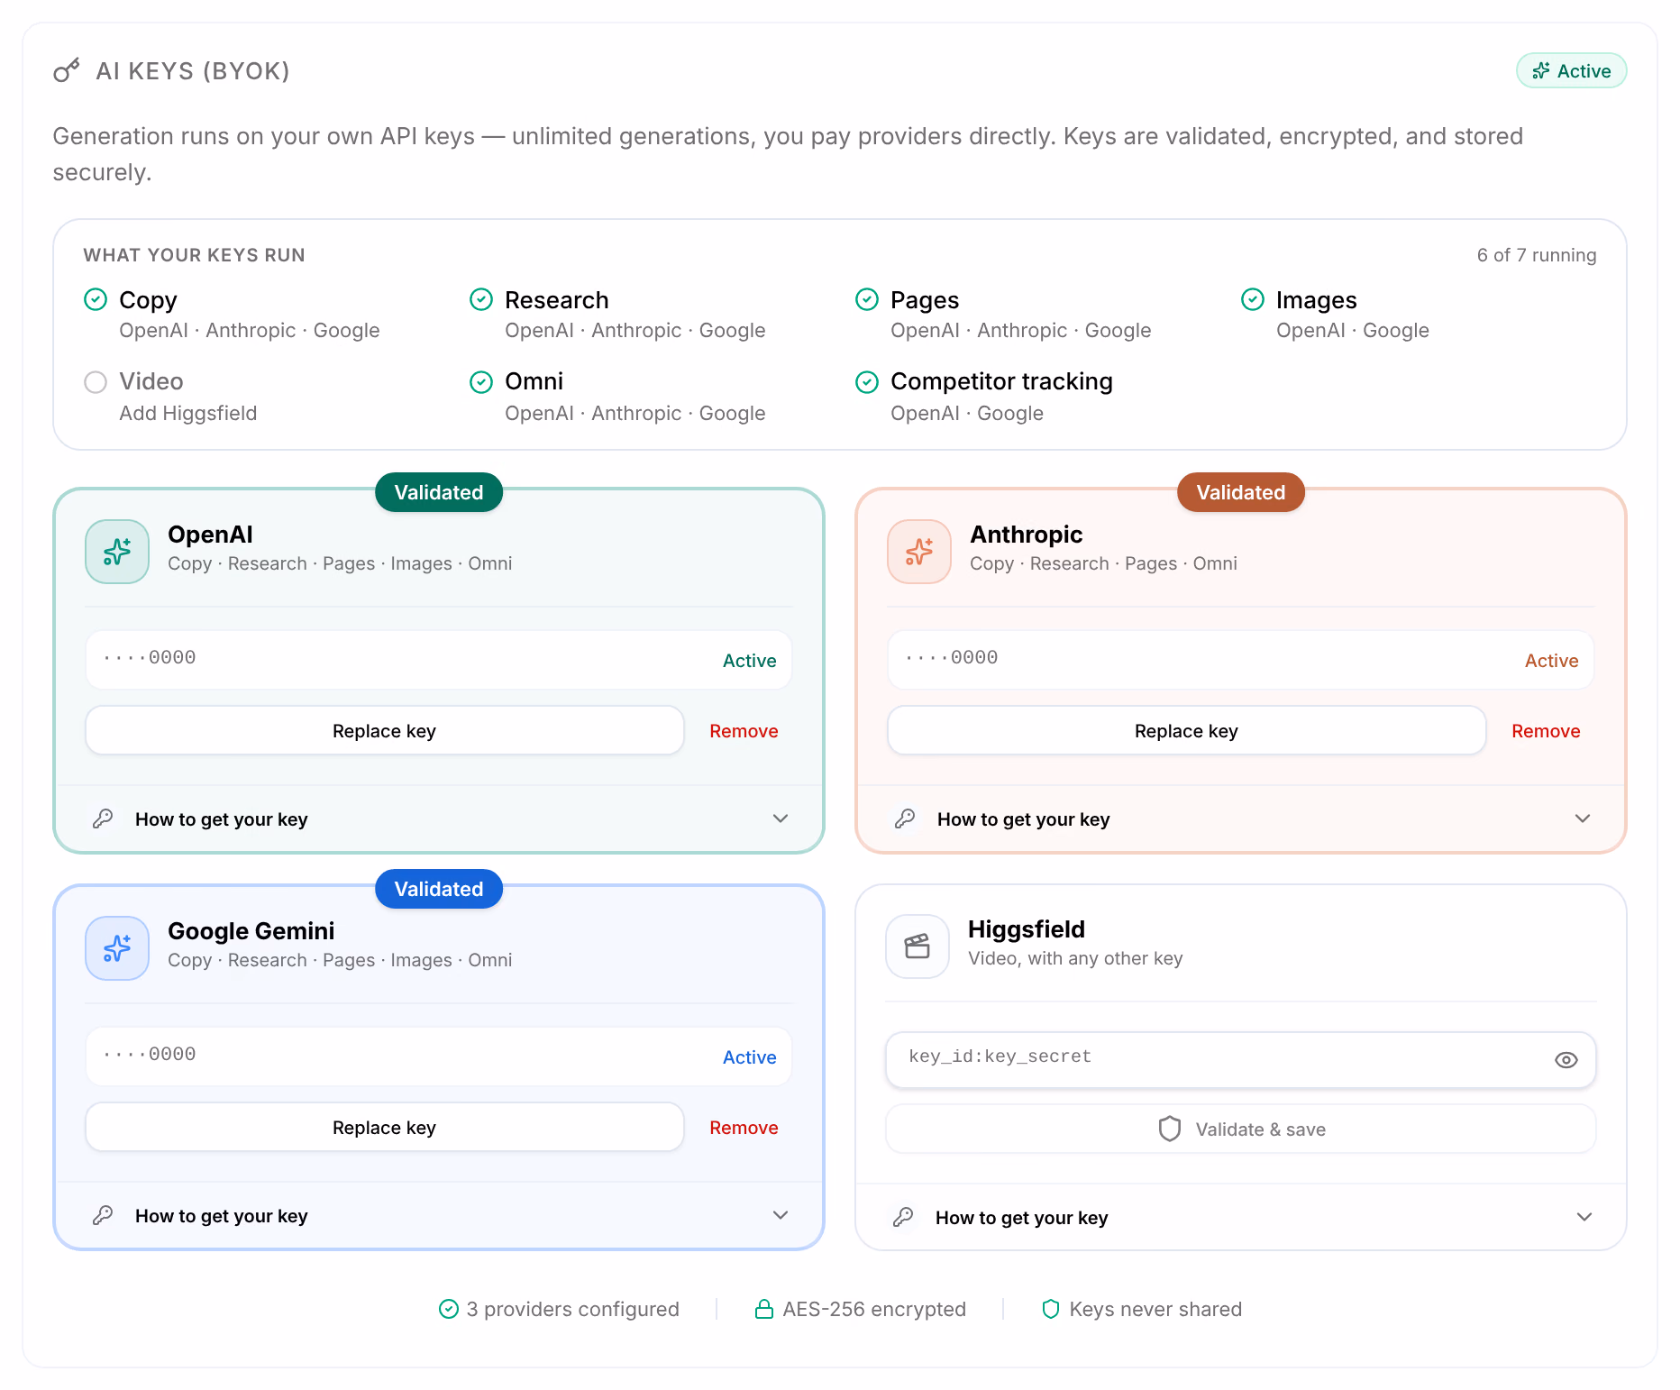The image size is (1680, 1390).
Task: Replace the Anthropic key
Action: [x=1187, y=731]
